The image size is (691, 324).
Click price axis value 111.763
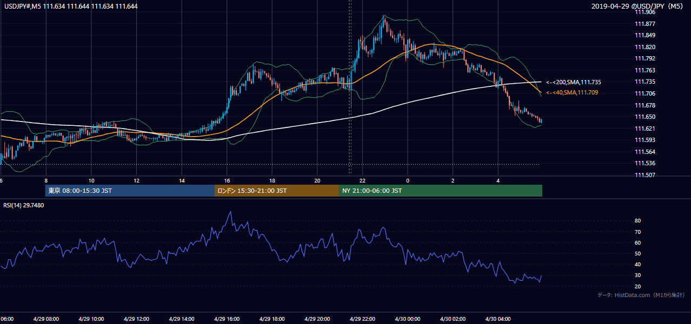pos(645,70)
